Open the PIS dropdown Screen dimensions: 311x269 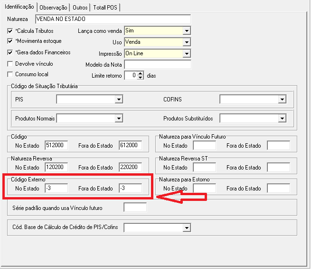(119, 99)
